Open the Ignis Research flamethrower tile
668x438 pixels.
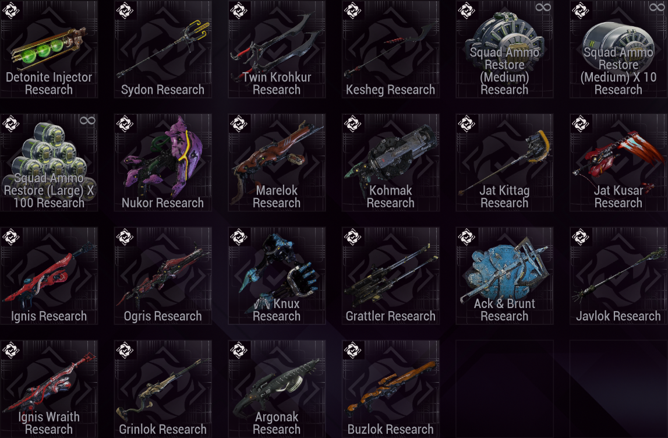tap(49, 275)
